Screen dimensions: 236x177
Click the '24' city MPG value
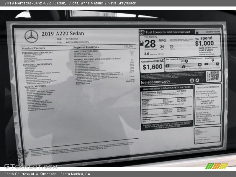162,47
